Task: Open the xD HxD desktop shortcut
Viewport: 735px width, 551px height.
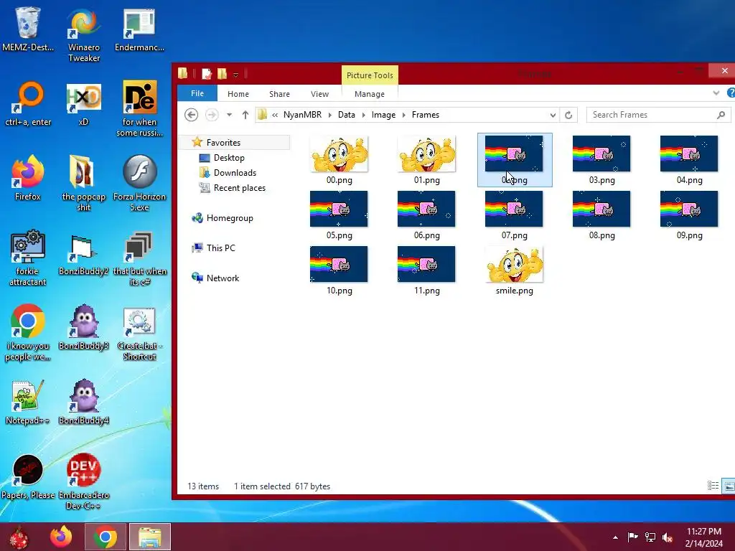Action: [83, 104]
